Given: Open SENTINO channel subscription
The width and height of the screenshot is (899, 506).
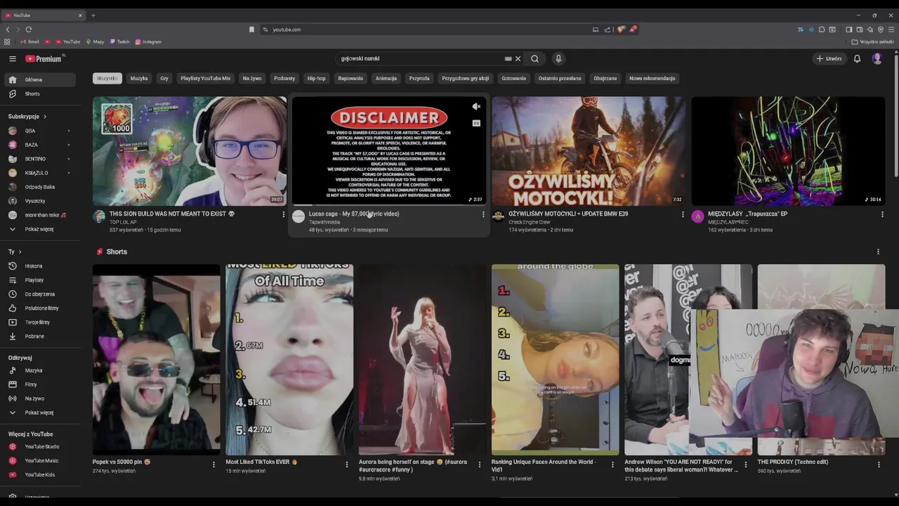Looking at the screenshot, I should tap(41, 159).
